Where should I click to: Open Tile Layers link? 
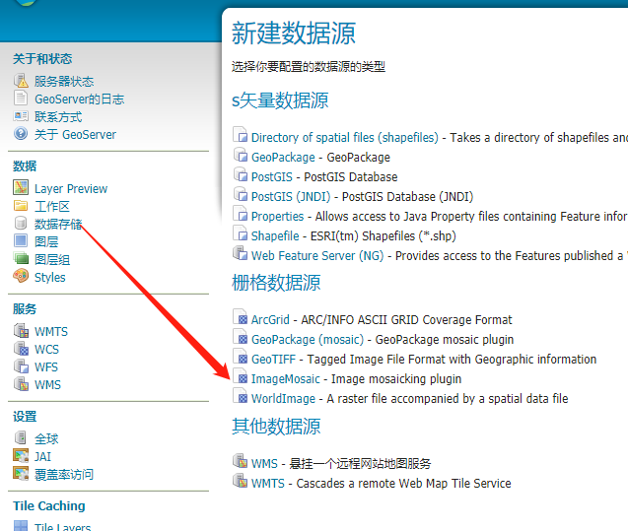click(x=63, y=527)
